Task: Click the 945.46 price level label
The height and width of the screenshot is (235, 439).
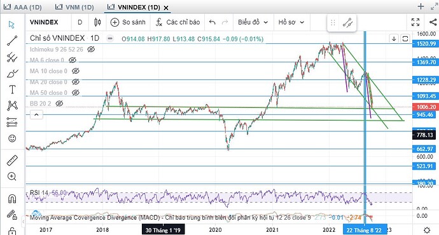Action: coord(424,114)
